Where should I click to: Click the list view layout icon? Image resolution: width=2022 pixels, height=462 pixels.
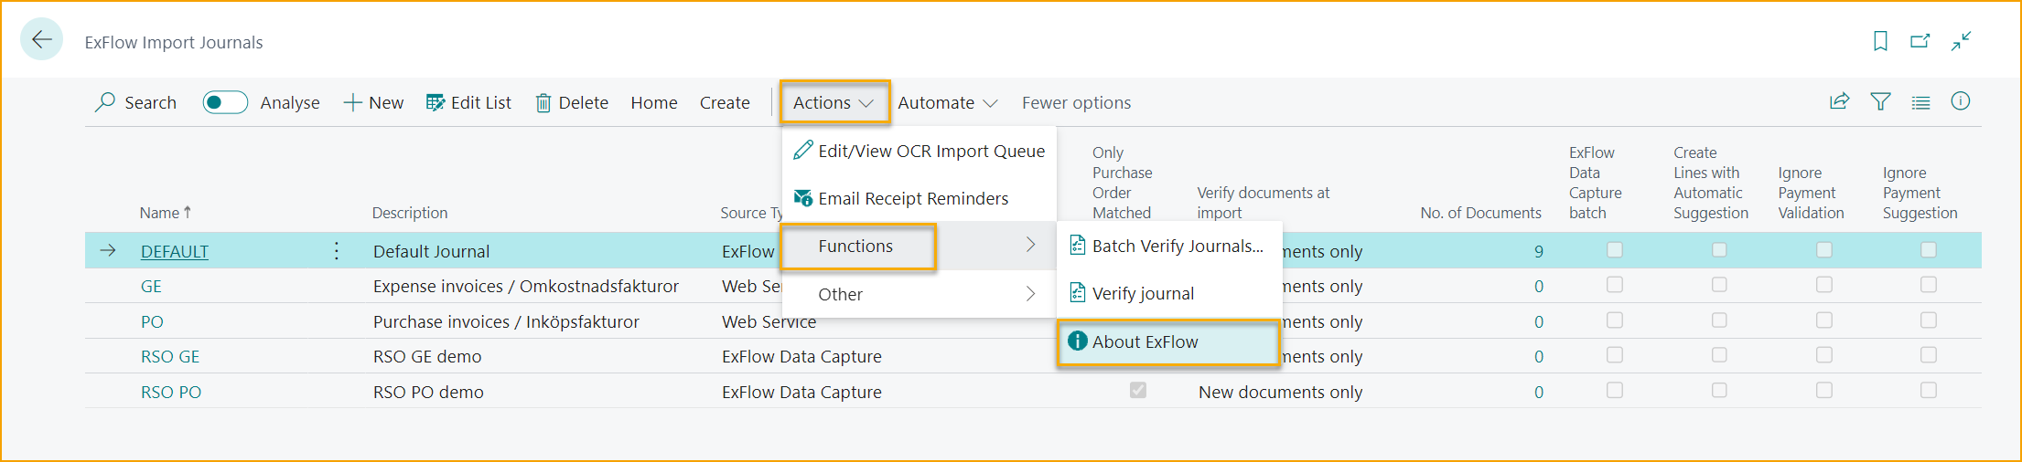(x=1920, y=102)
